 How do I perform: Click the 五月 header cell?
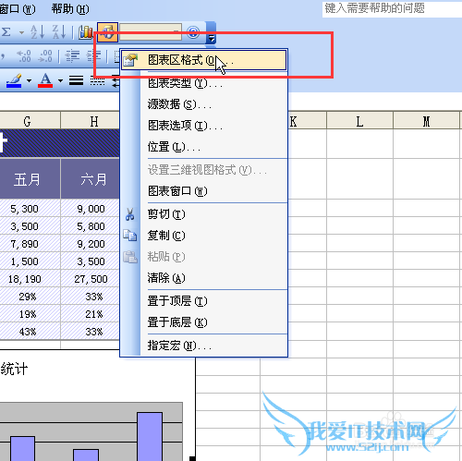[x=30, y=178]
